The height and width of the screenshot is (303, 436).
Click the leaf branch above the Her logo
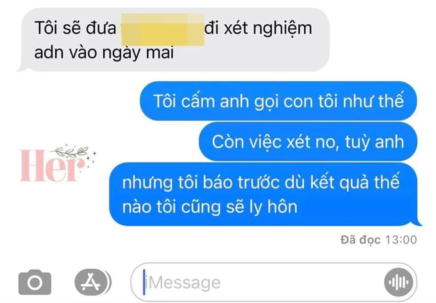[71, 151]
